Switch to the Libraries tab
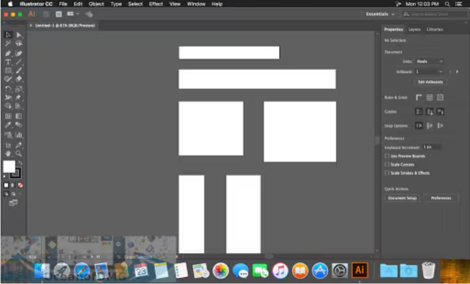 coord(435,30)
